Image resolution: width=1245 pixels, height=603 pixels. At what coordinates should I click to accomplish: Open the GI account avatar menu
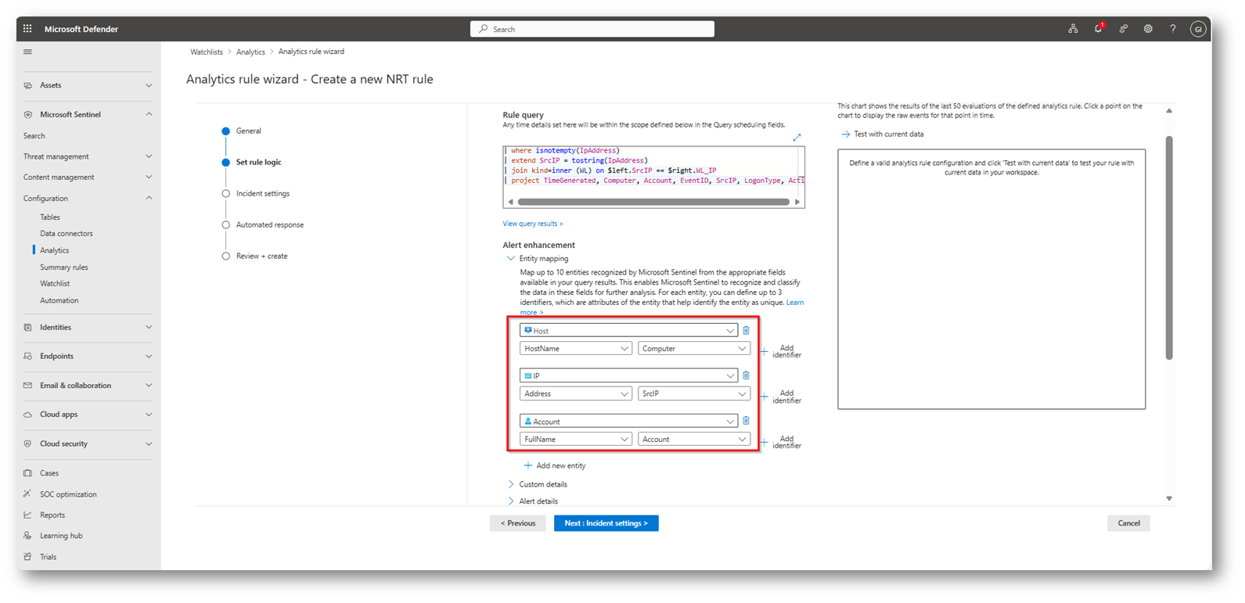pos(1198,29)
